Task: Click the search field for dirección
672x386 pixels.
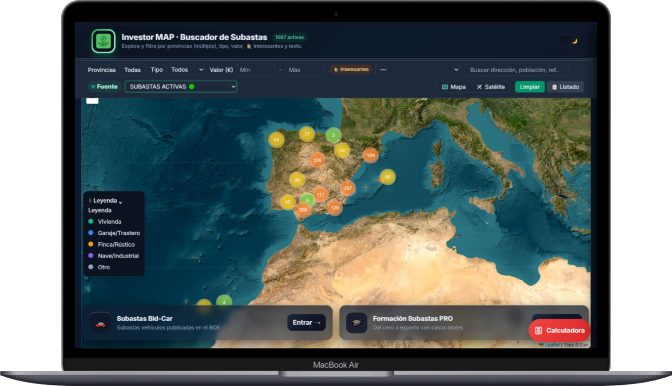Action: click(516, 70)
